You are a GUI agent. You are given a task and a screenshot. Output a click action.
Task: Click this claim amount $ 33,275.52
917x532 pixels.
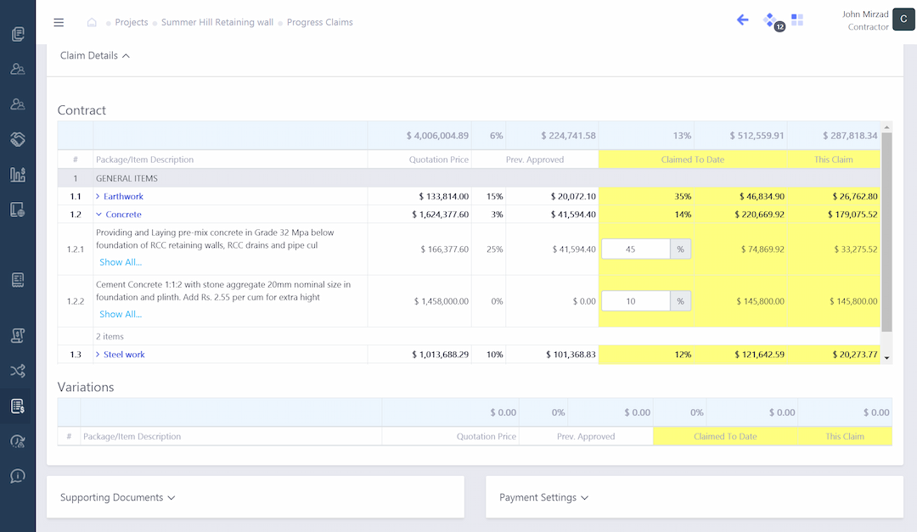pyautogui.click(x=856, y=249)
